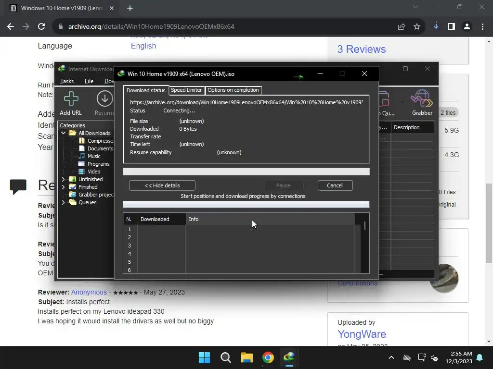The image size is (493, 369).
Task: Click the Resume download arrow icon in IDM
Action: (x=104, y=98)
